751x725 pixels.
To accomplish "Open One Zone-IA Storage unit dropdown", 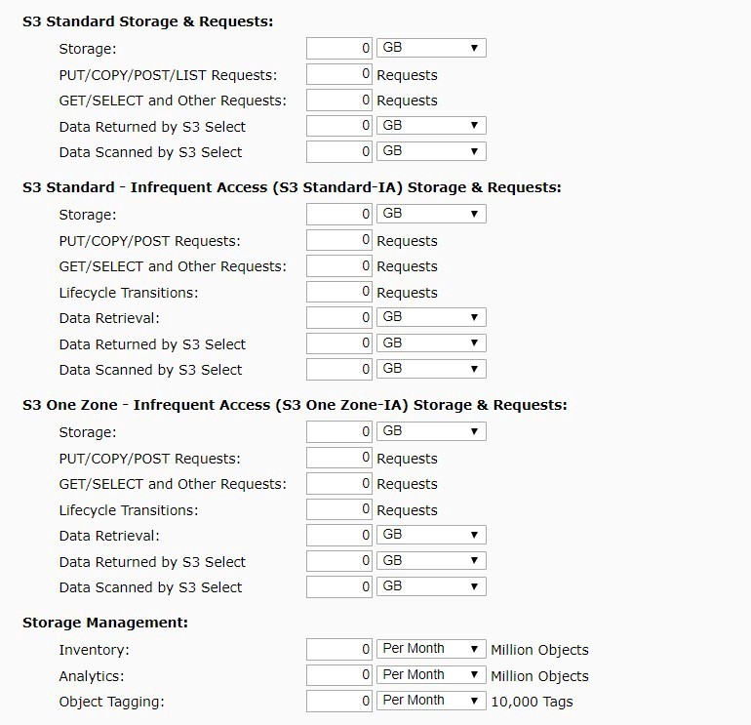I will 431,431.
